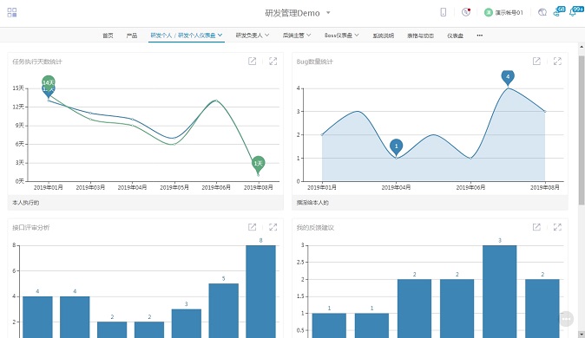This screenshot has width=585, height=338.
Task: Click the scrollbar up arrow
Action: pos(582,48)
